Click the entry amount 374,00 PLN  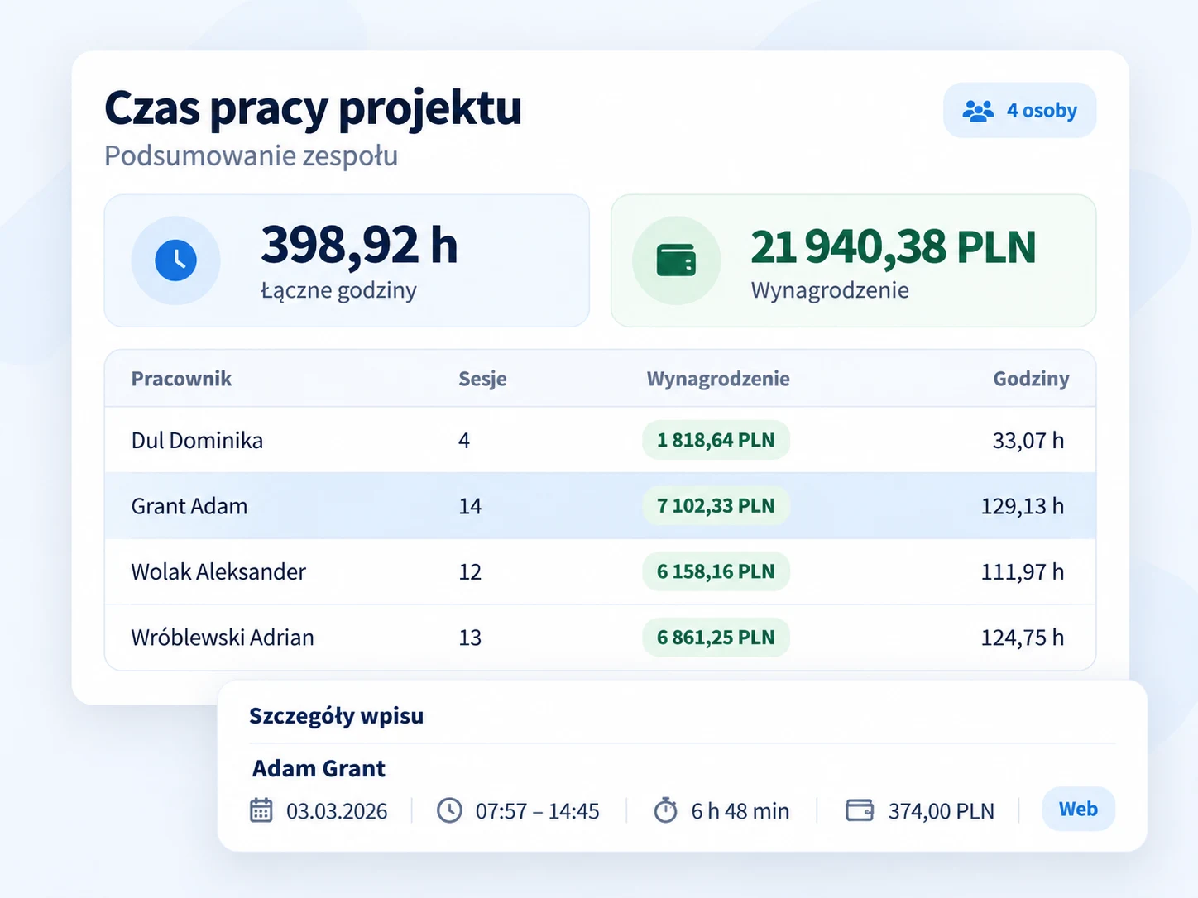pos(941,811)
